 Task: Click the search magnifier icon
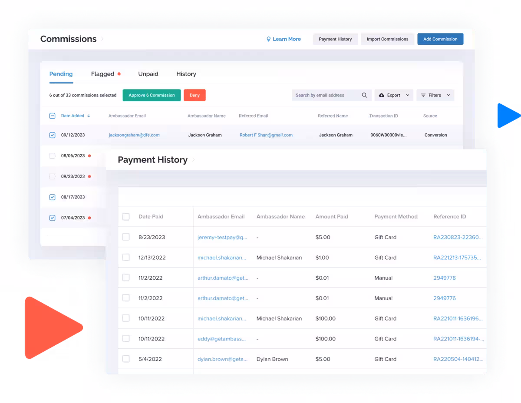[x=364, y=95]
